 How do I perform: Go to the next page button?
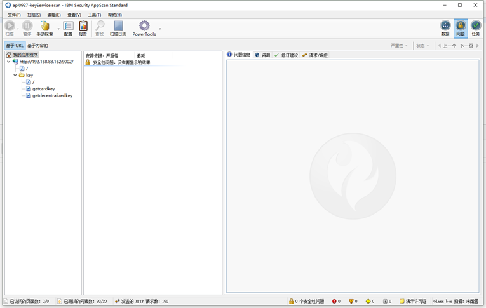coord(469,46)
